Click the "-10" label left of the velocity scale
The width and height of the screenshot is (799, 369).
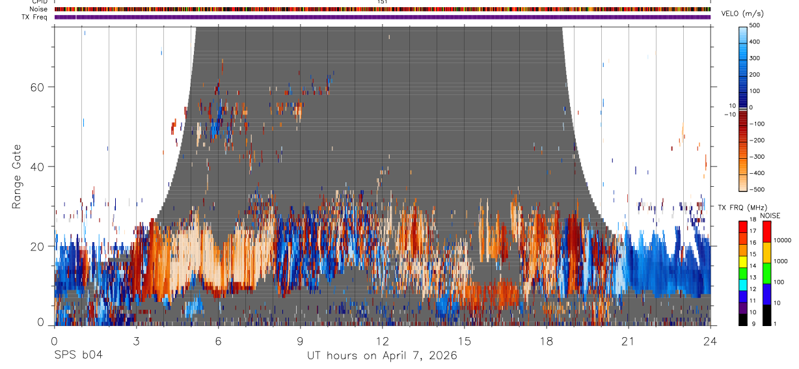(729, 115)
